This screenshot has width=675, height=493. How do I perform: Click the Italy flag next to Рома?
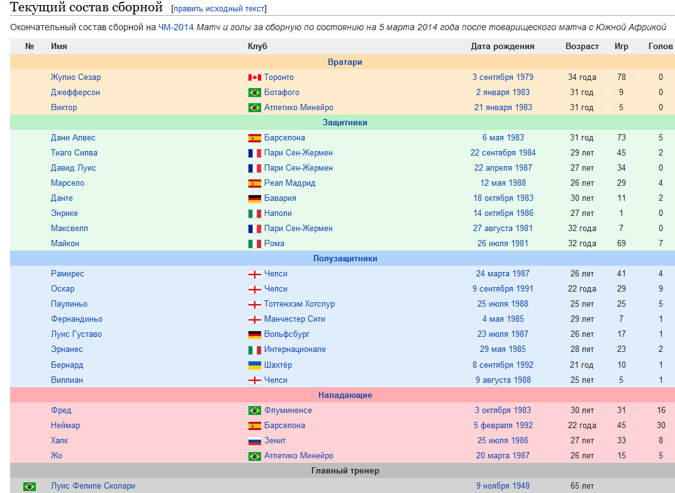point(254,244)
